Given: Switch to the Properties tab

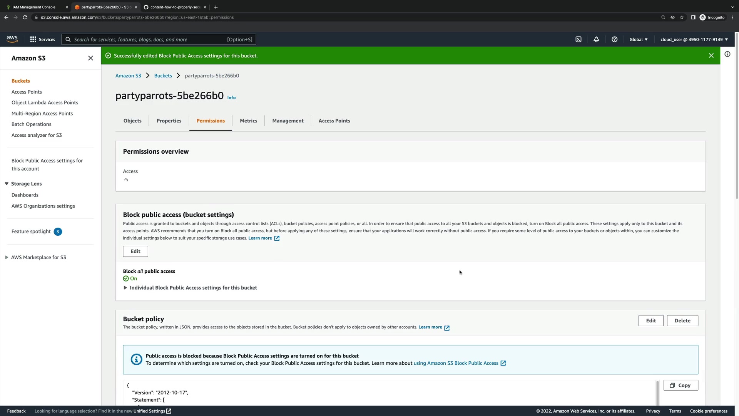Looking at the screenshot, I should [169, 121].
